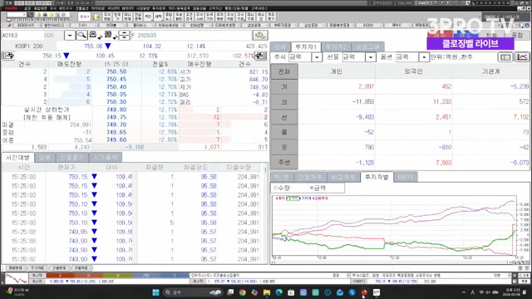Click the 체결강도 column header

click(x=195, y=167)
